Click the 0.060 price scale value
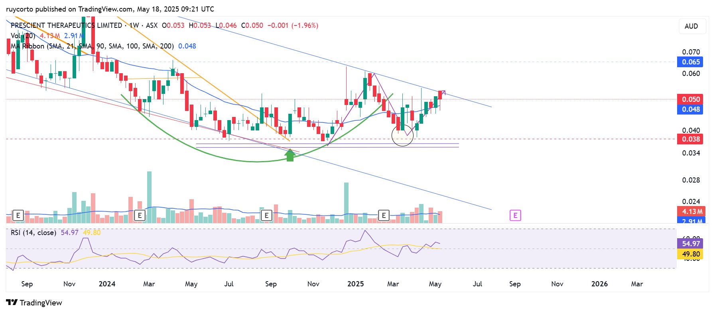 click(x=691, y=74)
